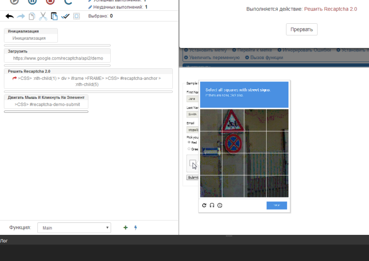Image resolution: width=369 pixels, height=261 pixels.
Task: Click the dashed-square selection icon
Action: 76,16
